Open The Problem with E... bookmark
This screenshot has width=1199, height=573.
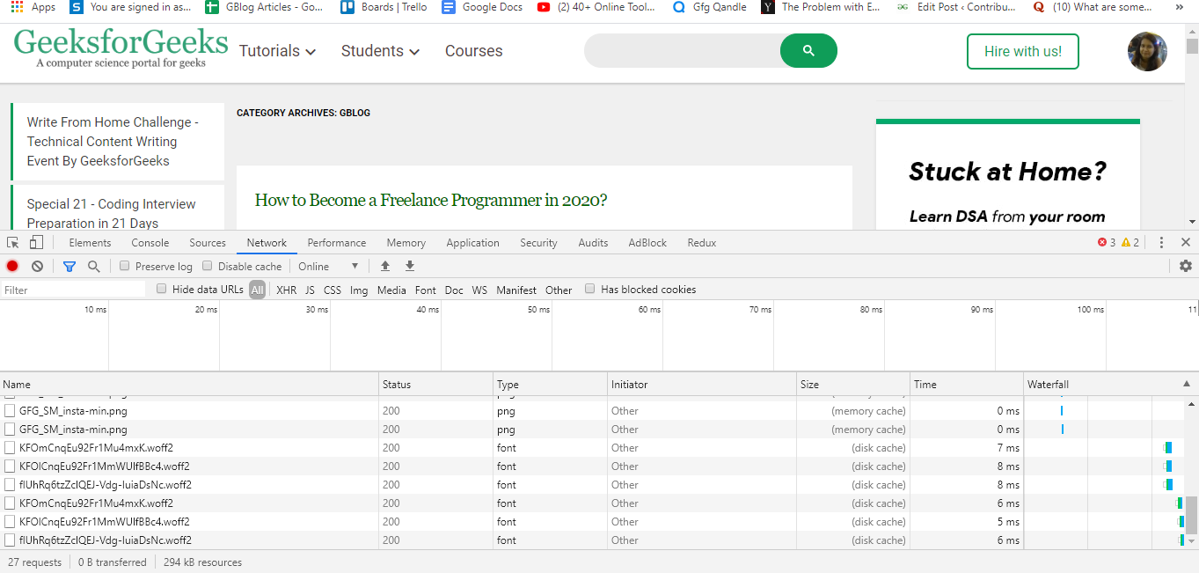tap(821, 7)
